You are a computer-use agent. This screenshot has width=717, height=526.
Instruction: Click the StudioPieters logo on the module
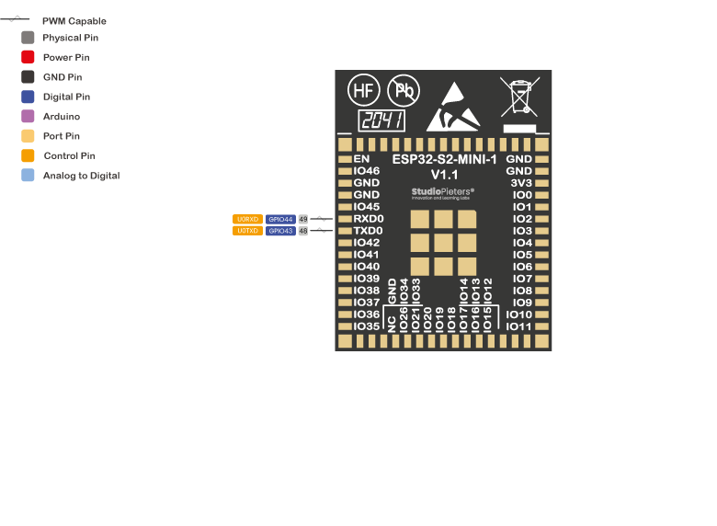pos(443,193)
